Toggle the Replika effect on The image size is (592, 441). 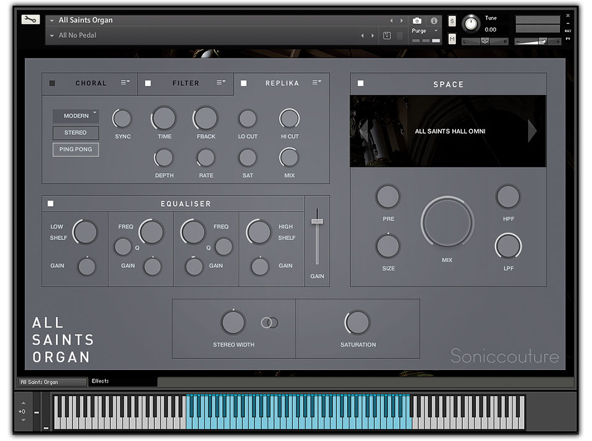(x=244, y=83)
